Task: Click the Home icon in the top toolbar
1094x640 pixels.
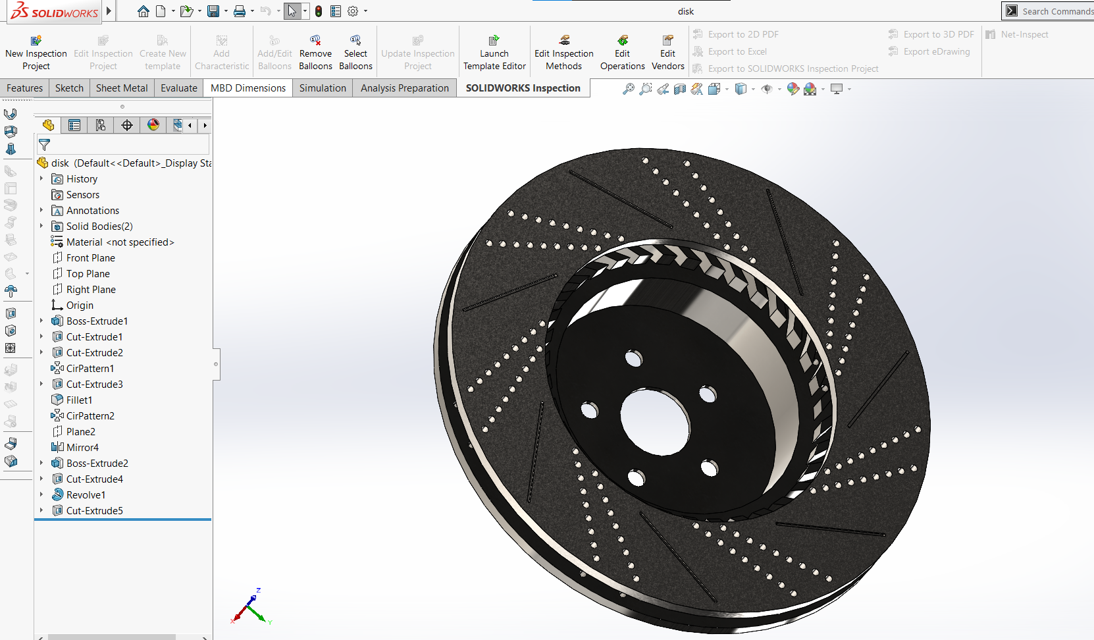Action: pyautogui.click(x=143, y=11)
